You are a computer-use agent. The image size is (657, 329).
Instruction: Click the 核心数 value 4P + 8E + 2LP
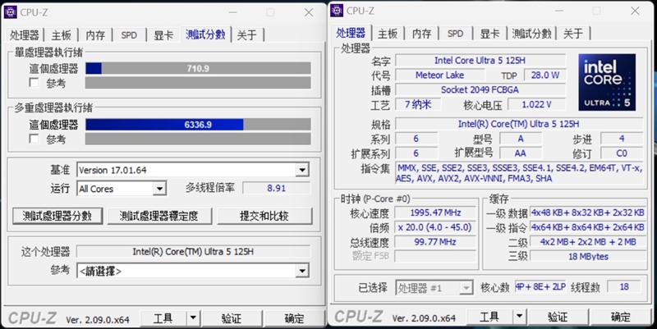tap(540, 286)
